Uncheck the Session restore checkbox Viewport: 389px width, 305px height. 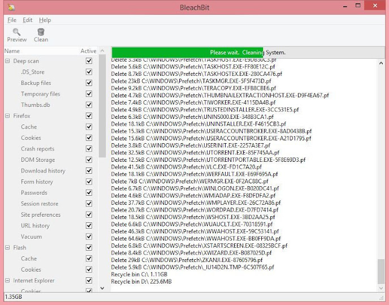[x=89, y=203]
